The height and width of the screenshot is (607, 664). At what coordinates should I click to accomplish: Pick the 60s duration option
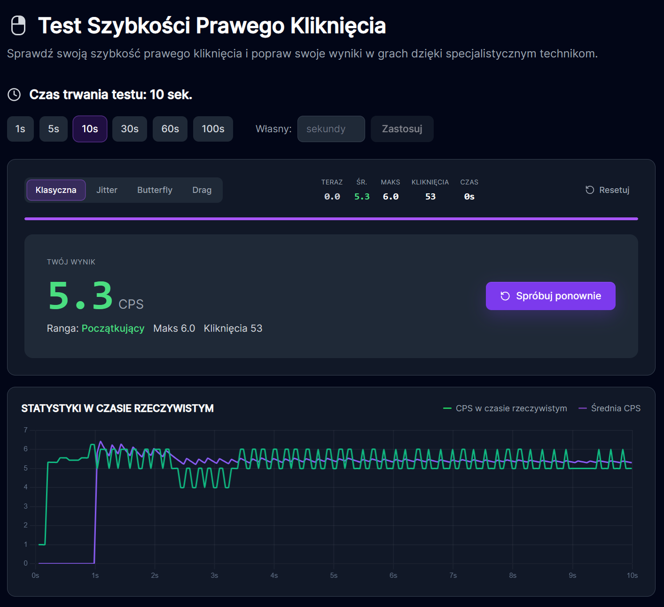(170, 129)
